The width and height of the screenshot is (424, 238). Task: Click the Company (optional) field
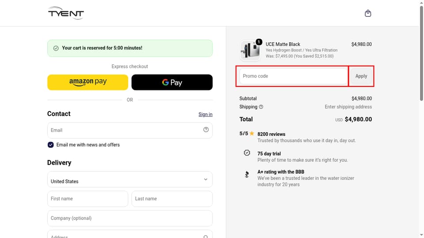coord(130,218)
